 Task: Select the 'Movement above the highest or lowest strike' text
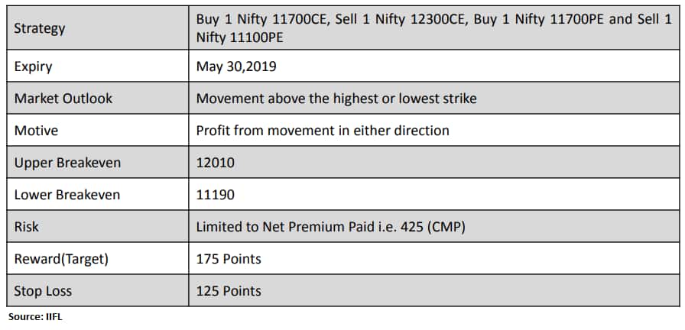336,99
